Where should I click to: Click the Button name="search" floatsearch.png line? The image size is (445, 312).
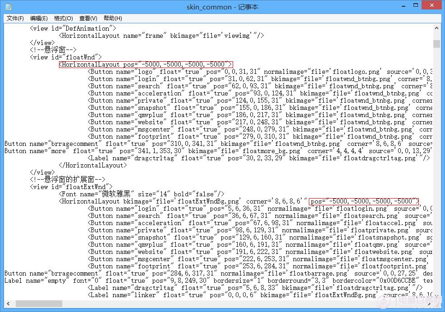[x=260, y=216]
